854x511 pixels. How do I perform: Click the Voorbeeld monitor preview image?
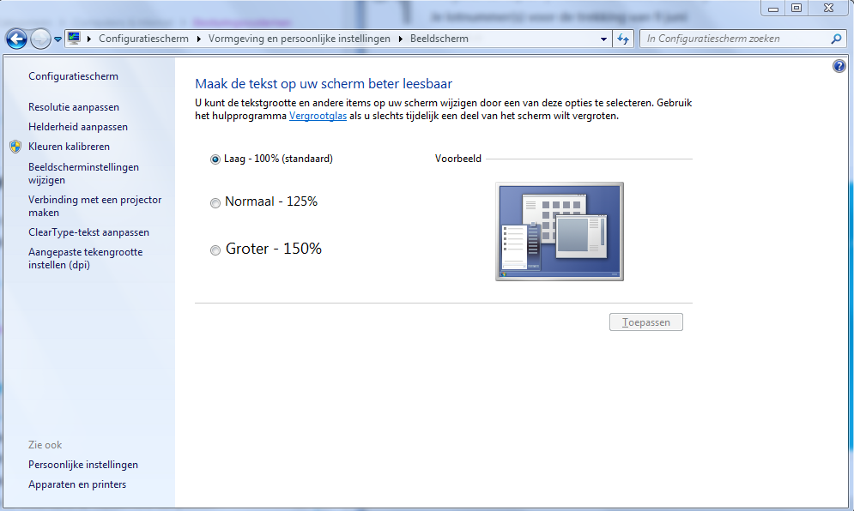click(x=559, y=231)
